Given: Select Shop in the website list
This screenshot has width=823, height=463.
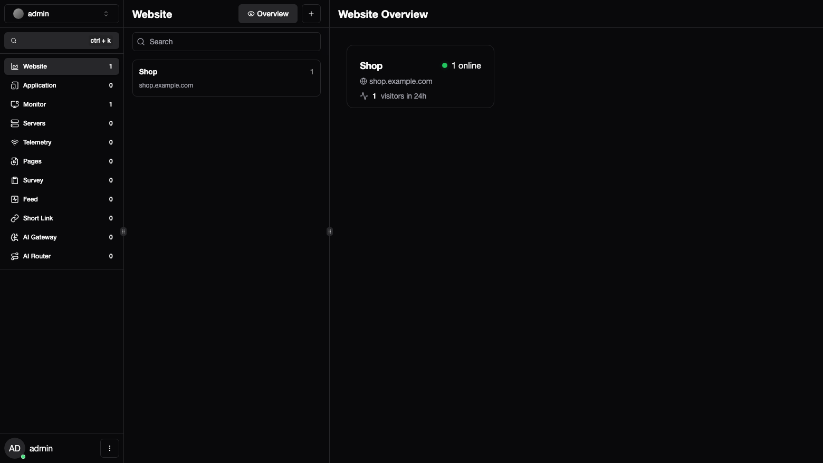Looking at the screenshot, I should [226, 78].
